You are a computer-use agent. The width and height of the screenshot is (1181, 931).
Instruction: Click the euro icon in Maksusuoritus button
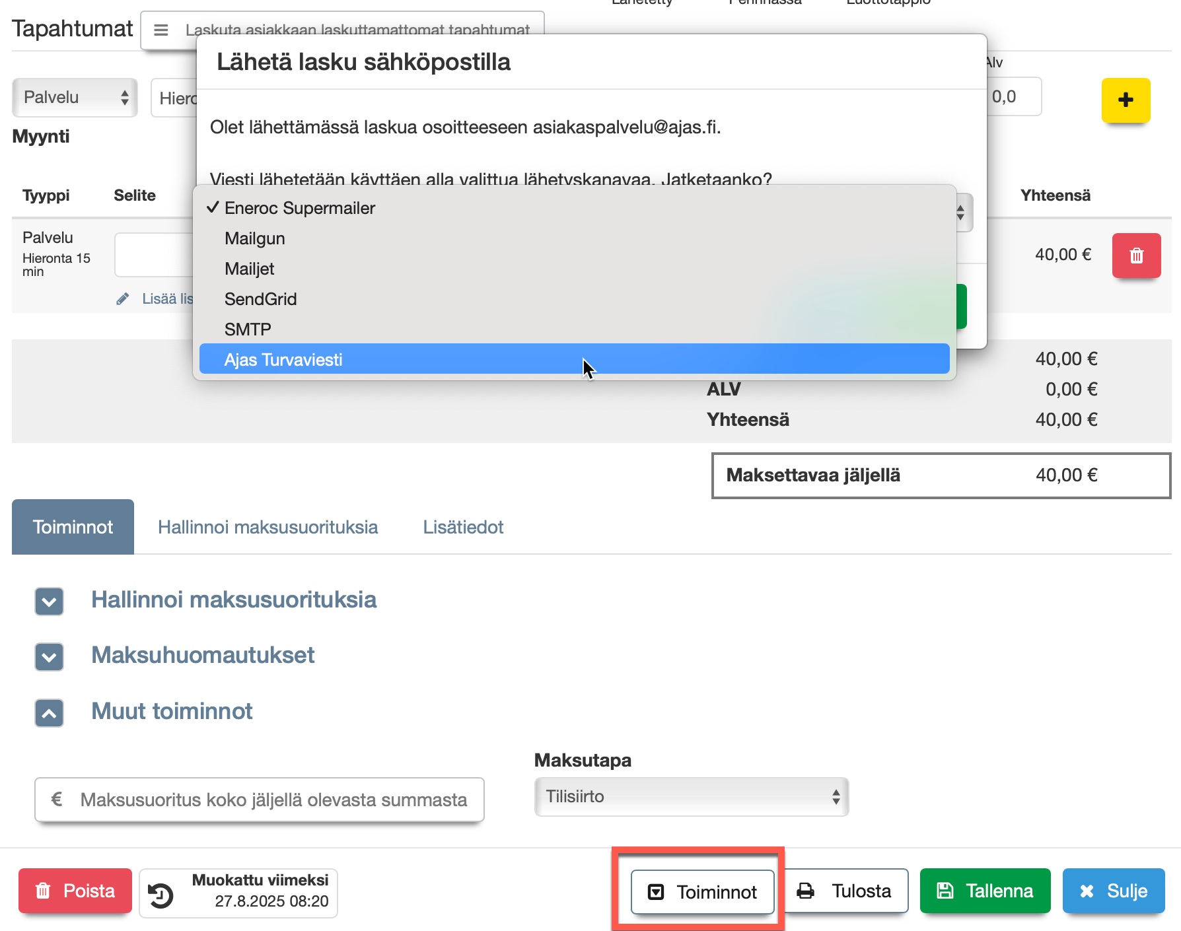57,800
